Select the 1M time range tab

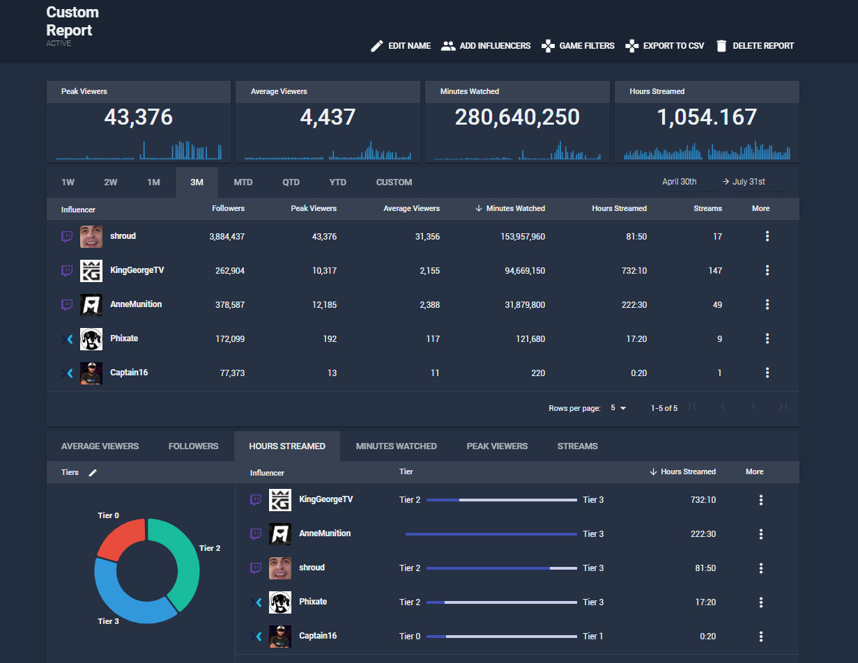(x=153, y=182)
